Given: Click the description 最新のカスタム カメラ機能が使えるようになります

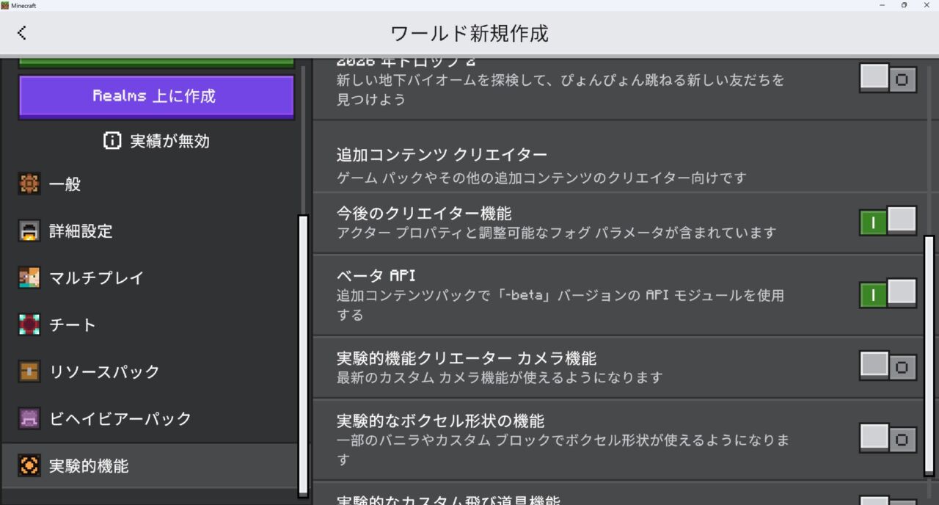Looking at the screenshot, I should [500, 377].
